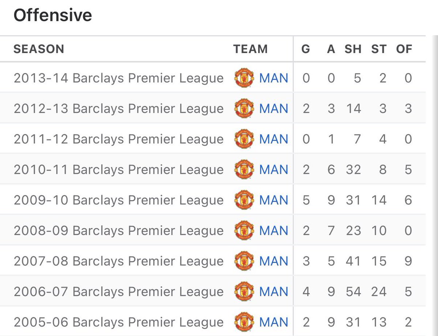Image resolution: width=438 pixels, height=336 pixels.
Task: Click Manchester United crest in 2013-14 row
Action: (244, 78)
